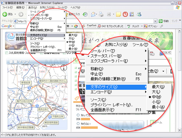Select the 知らない radio button

78,124
